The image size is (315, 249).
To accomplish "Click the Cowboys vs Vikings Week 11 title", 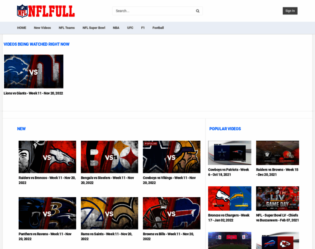I will click(170, 180).
